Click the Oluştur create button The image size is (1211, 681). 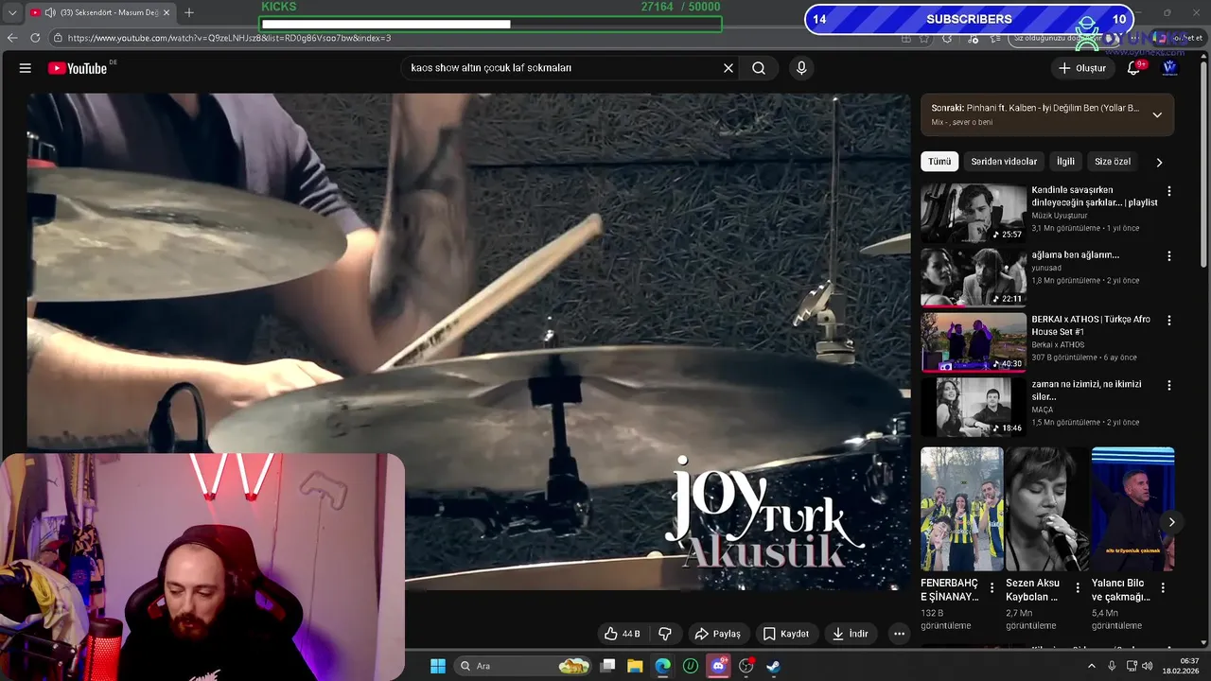pos(1081,68)
